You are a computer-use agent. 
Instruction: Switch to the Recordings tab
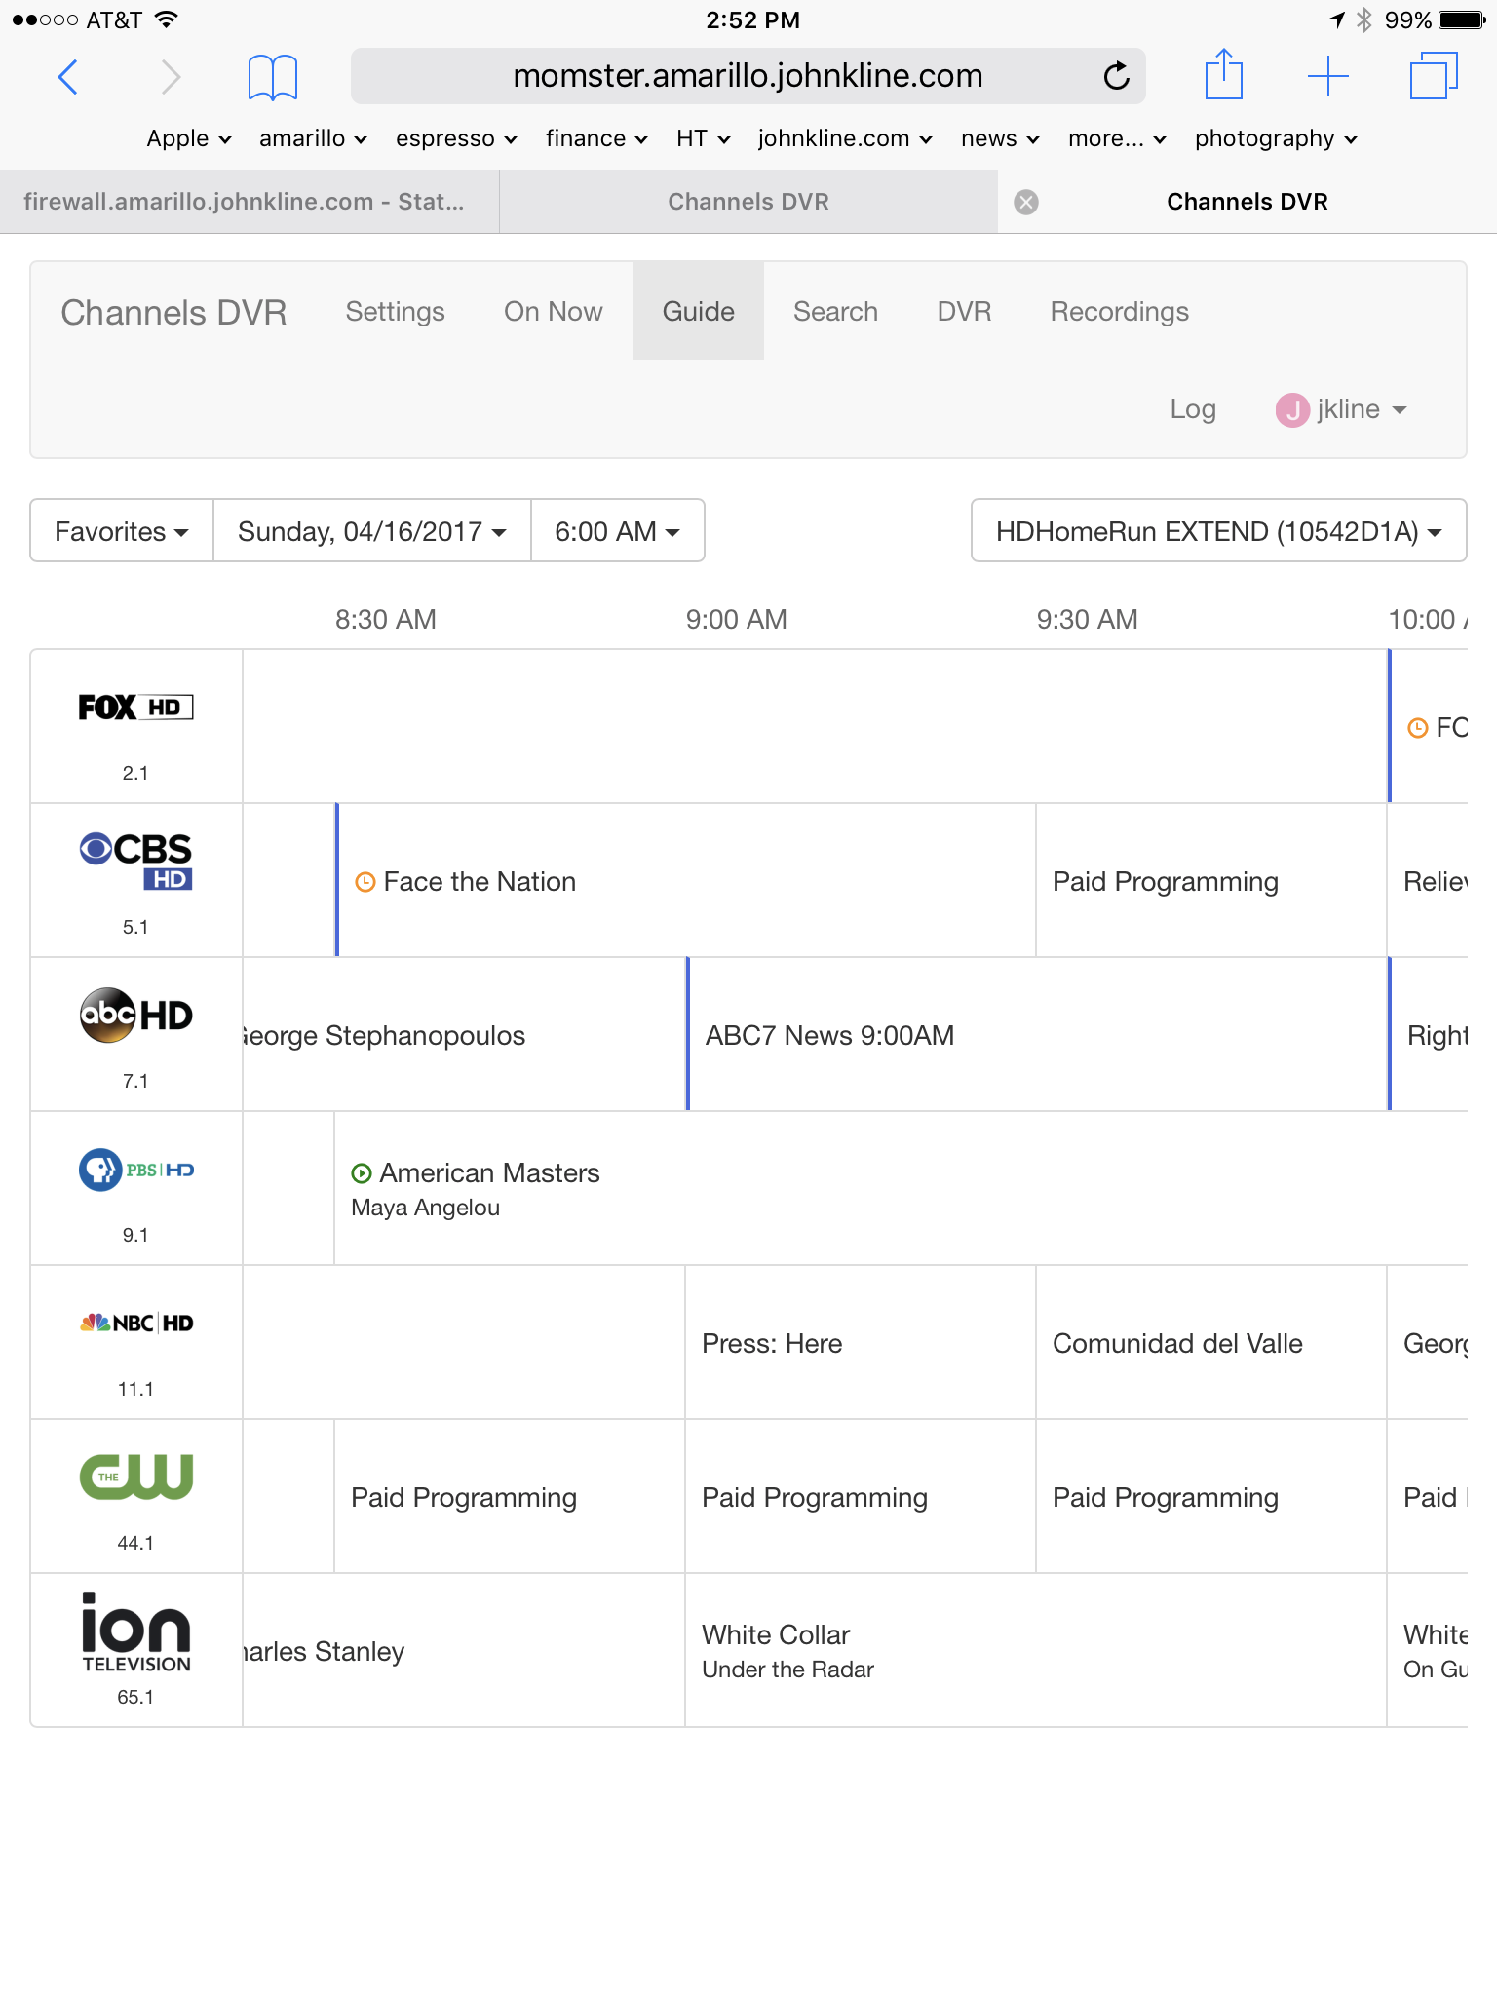1119,312
